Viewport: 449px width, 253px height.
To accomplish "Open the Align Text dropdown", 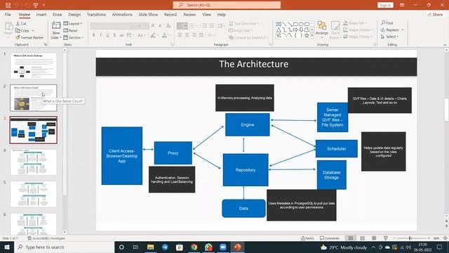I will 241,30.
